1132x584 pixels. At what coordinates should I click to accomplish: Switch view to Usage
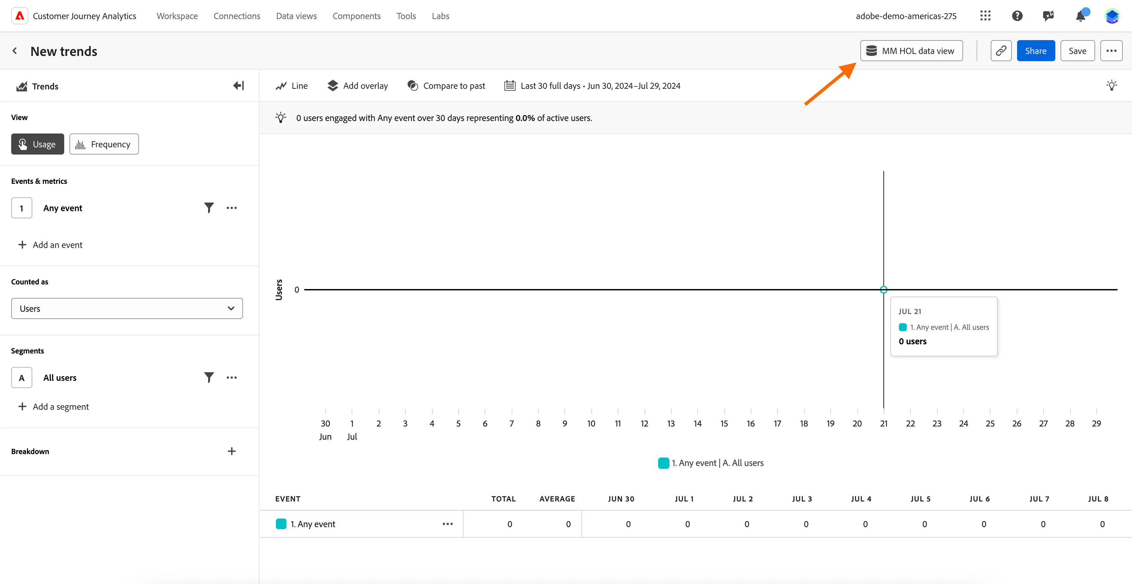pyautogui.click(x=38, y=144)
